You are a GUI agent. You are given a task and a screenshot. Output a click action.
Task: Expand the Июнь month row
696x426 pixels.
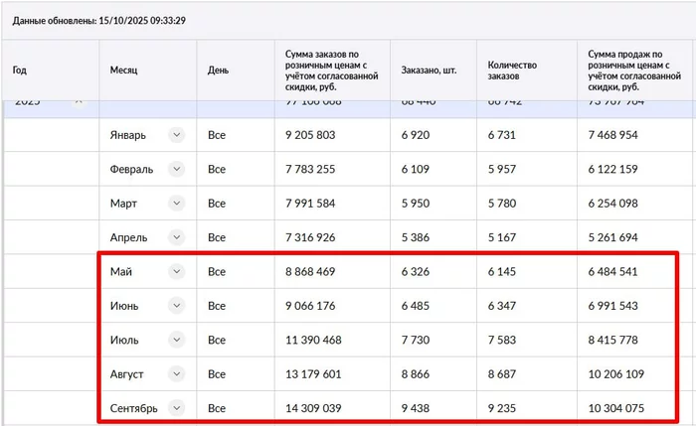(176, 305)
